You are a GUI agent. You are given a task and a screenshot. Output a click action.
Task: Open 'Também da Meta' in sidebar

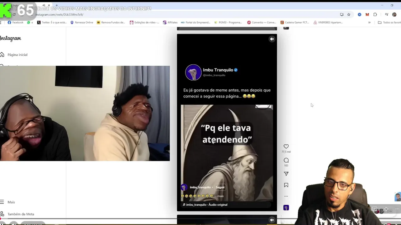(x=21, y=214)
